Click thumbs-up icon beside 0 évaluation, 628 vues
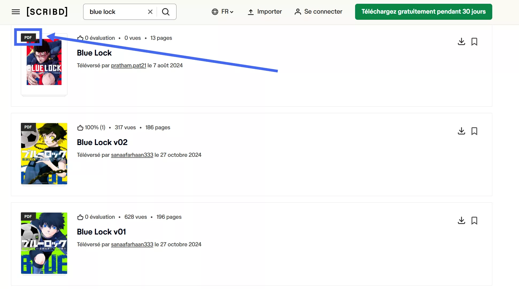This screenshot has width=519, height=289. (x=80, y=217)
